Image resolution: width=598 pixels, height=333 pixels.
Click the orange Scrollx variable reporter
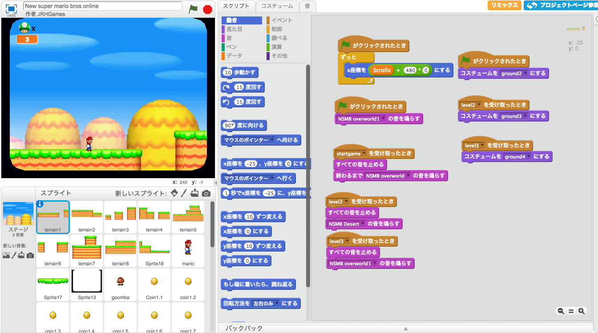pos(381,70)
